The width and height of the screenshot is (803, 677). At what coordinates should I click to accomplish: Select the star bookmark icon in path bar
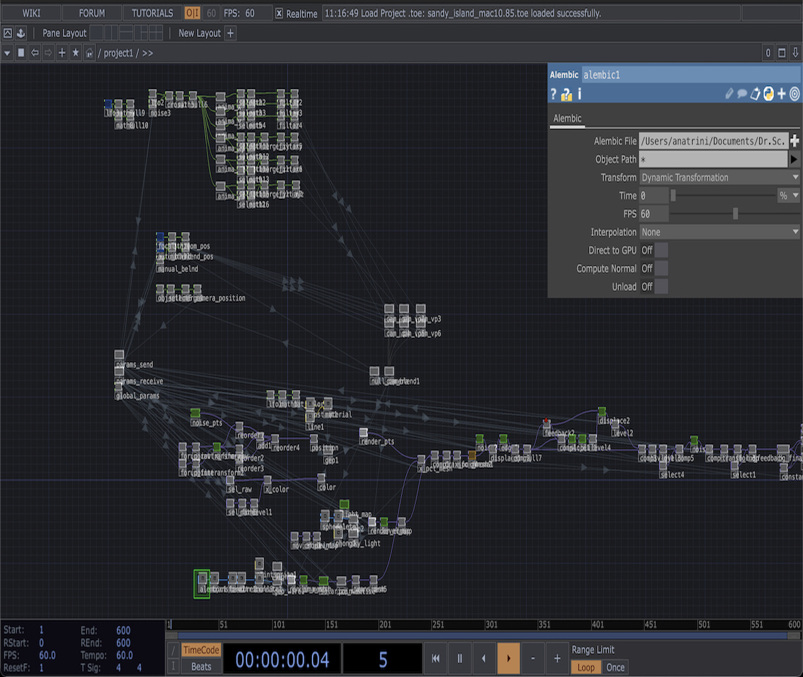(75, 53)
